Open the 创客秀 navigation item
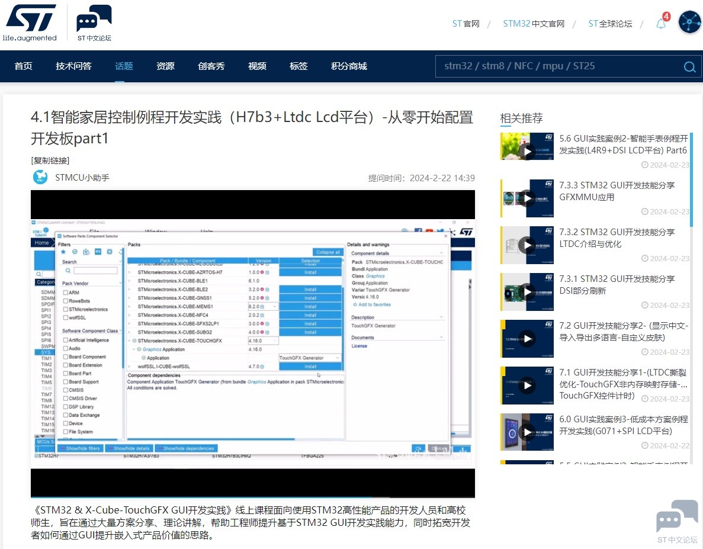 (211, 66)
